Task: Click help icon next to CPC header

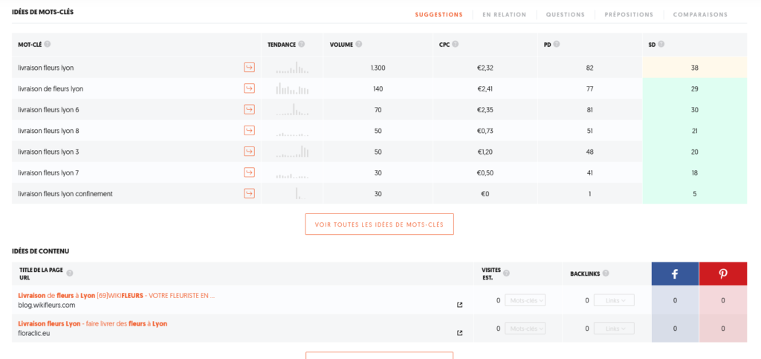Action: pos(456,44)
